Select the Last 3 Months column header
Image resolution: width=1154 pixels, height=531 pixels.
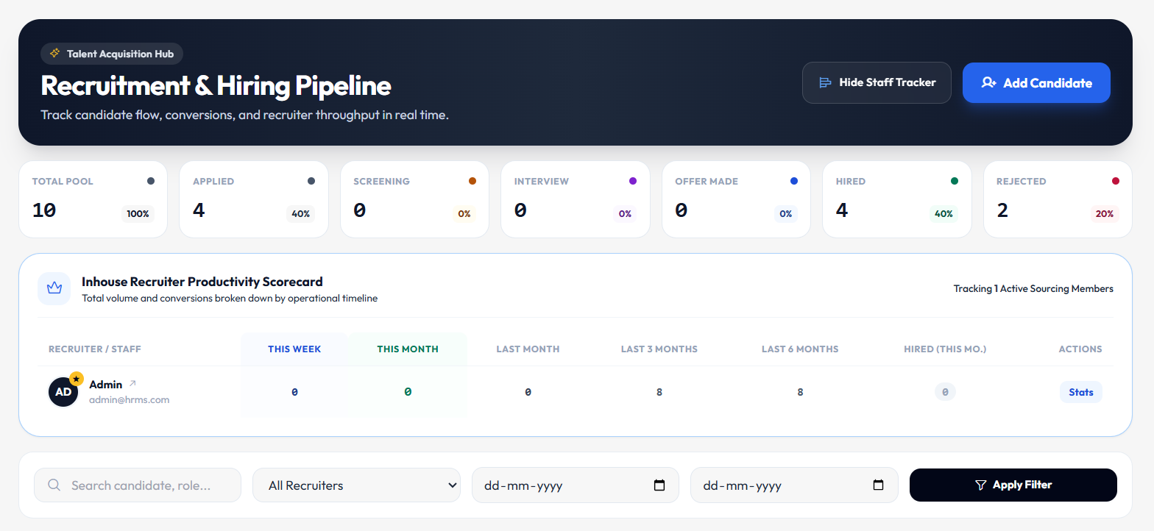[x=659, y=349]
